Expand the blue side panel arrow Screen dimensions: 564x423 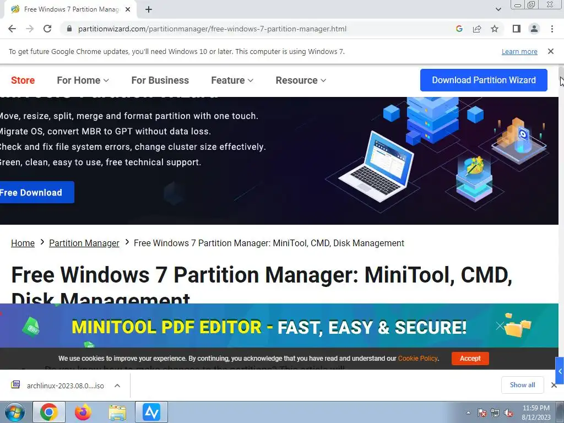(560, 371)
